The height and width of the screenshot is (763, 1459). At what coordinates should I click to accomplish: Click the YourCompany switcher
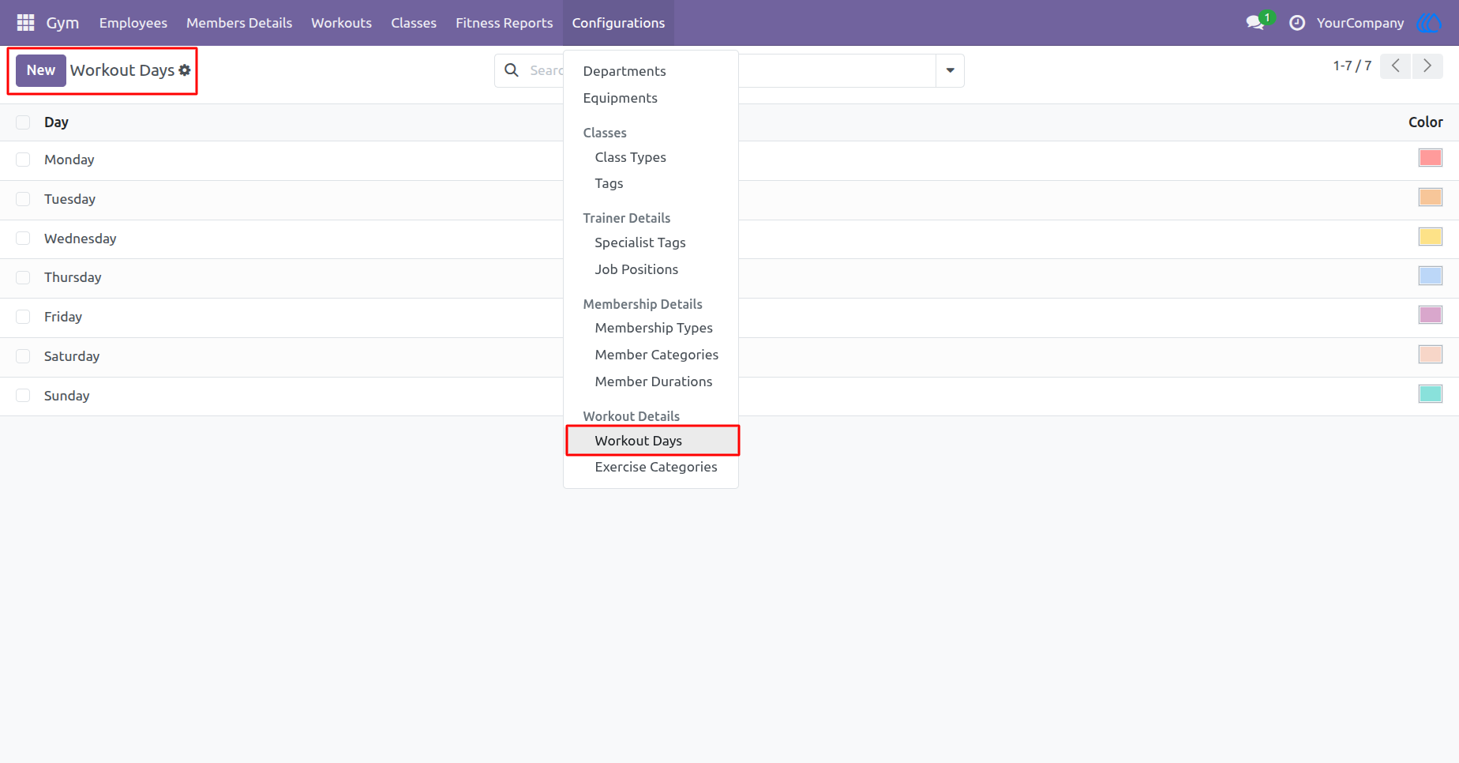click(x=1360, y=23)
